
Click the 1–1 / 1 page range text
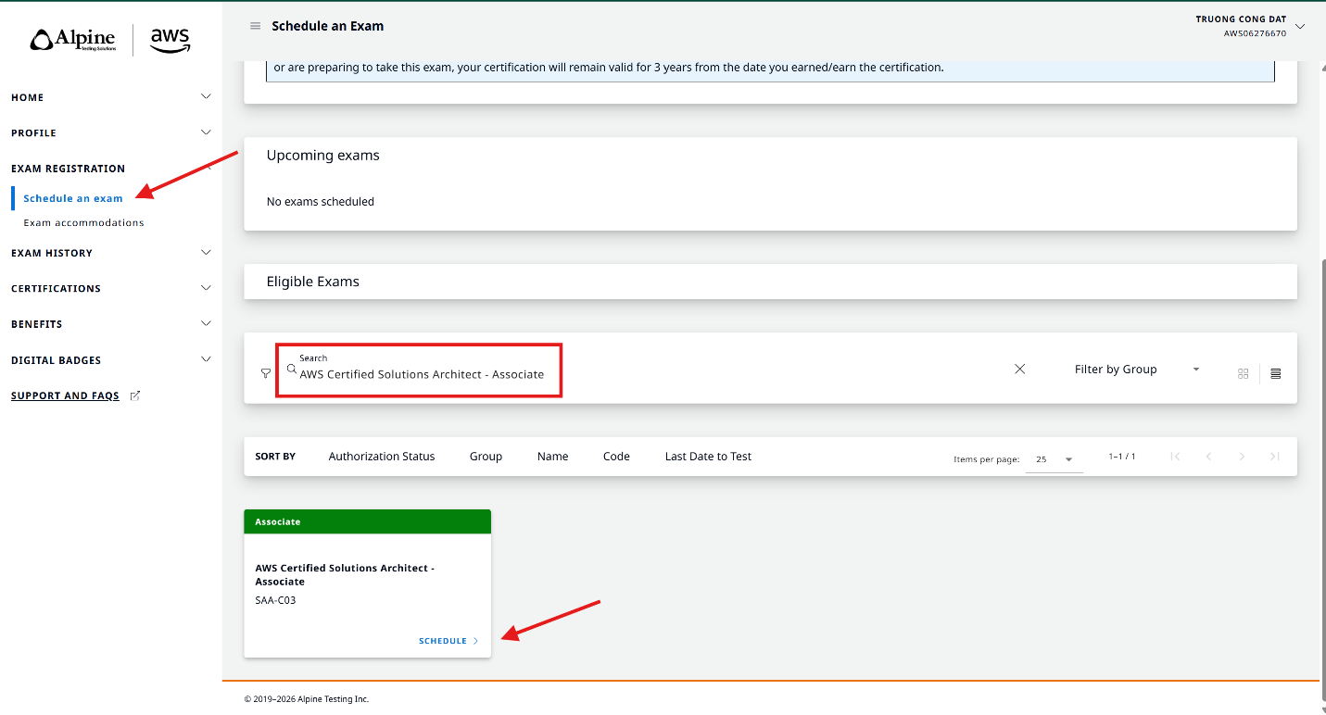coord(1122,457)
